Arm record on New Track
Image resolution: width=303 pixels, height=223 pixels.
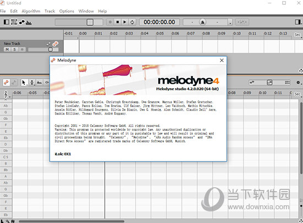coord(22,50)
